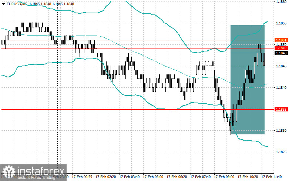Click the 1.1855 price scale value

[x=281, y=23]
